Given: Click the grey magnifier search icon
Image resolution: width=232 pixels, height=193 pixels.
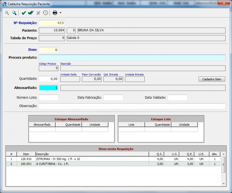Looking at the screenshot, I should click(x=7, y=13).
